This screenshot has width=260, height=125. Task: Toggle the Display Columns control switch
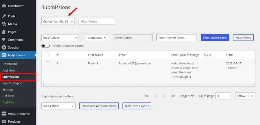point(46,46)
